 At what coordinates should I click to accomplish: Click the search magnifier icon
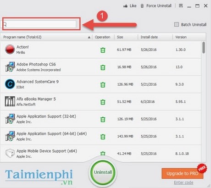tap(5, 24)
